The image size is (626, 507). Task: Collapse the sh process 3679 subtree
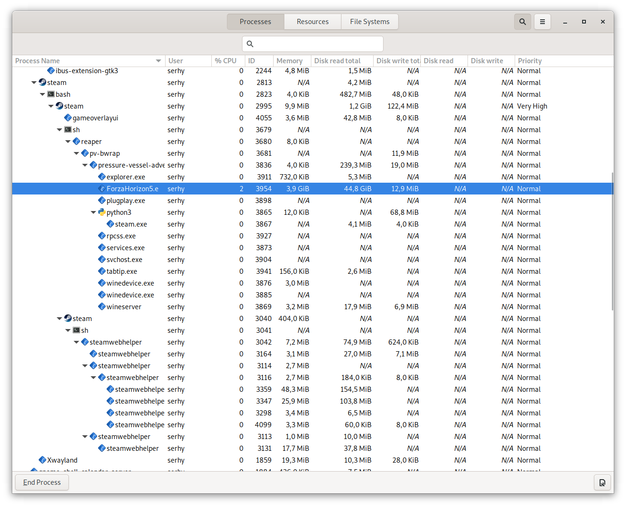(59, 130)
